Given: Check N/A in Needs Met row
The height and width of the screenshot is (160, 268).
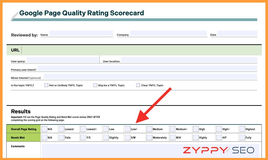Looking at the screenshot, I should point(44,137).
